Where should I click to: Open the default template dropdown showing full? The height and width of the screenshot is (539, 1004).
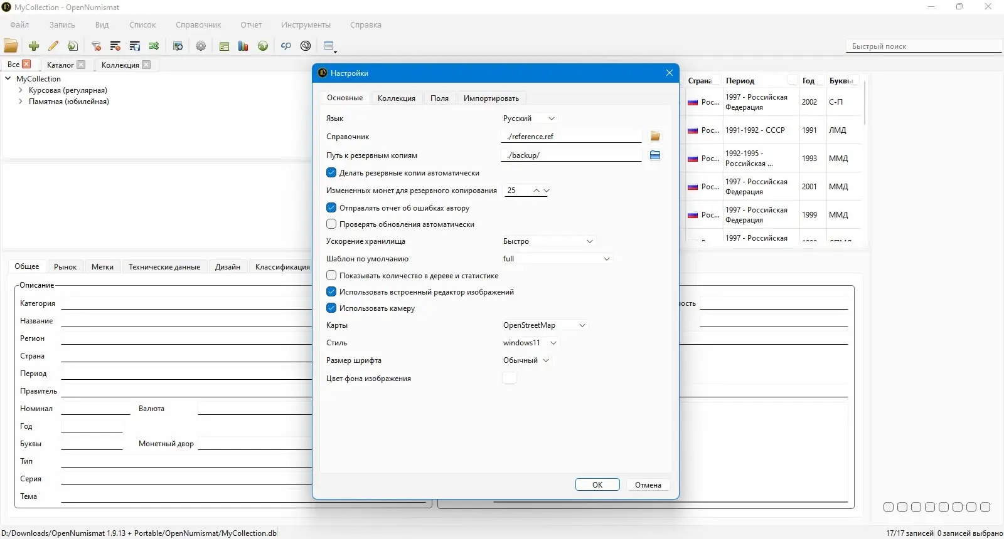(557, 259)
